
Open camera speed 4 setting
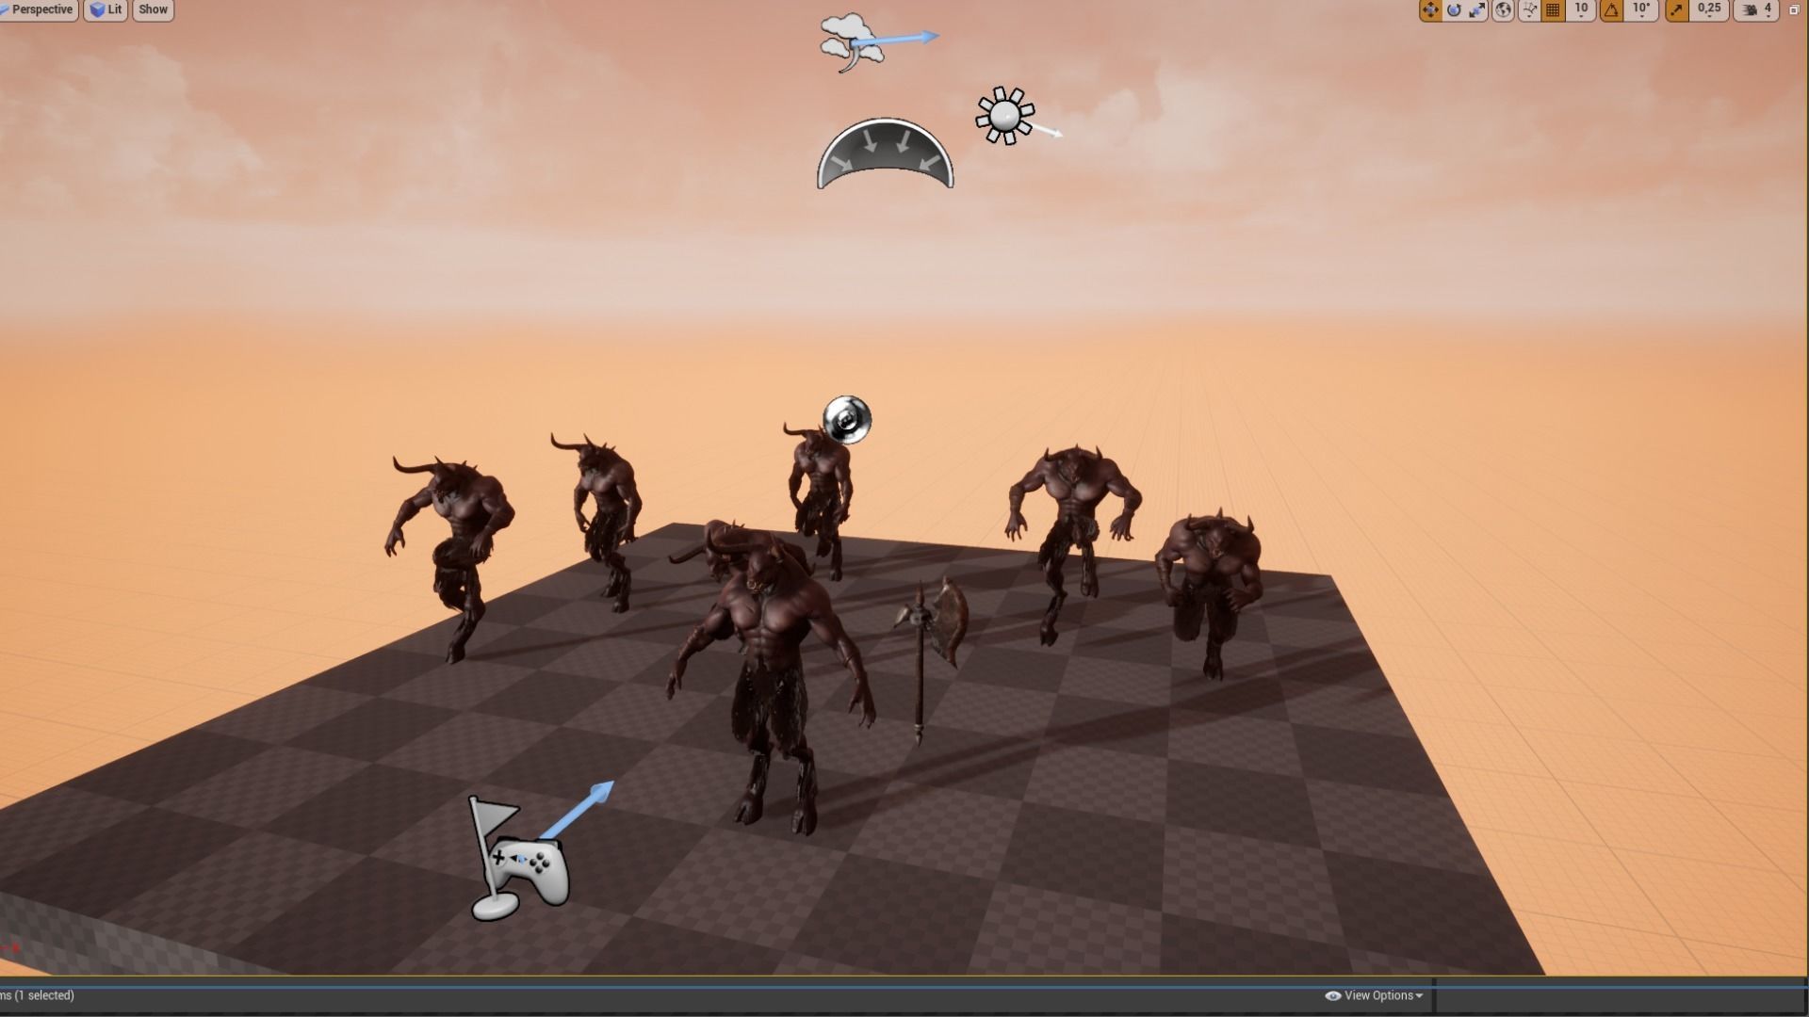point(1757,10)
